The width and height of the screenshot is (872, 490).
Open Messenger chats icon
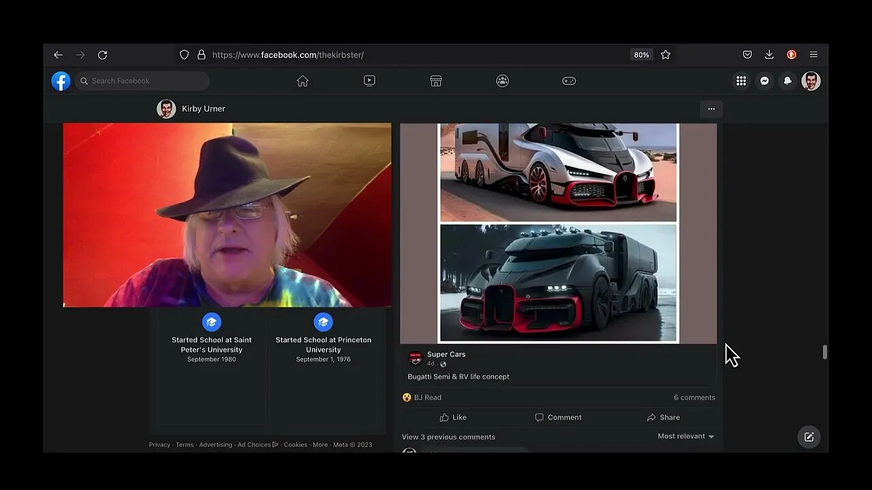(764, 81)
